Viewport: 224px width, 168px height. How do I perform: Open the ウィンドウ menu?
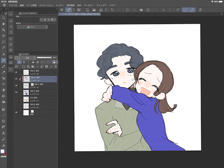pos(102,5)
